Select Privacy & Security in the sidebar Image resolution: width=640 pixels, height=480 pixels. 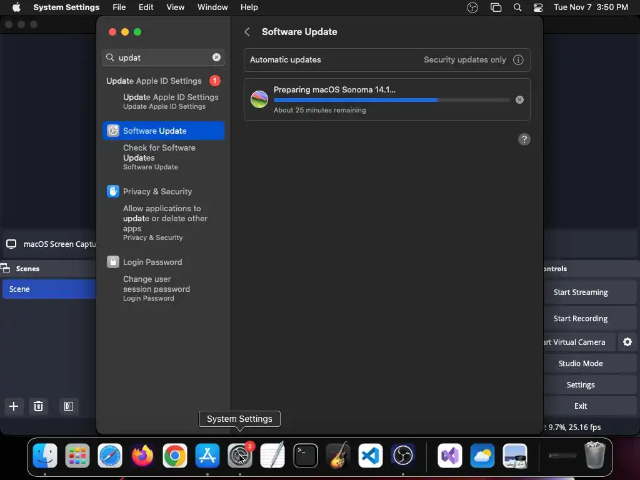tap(157, 191)
